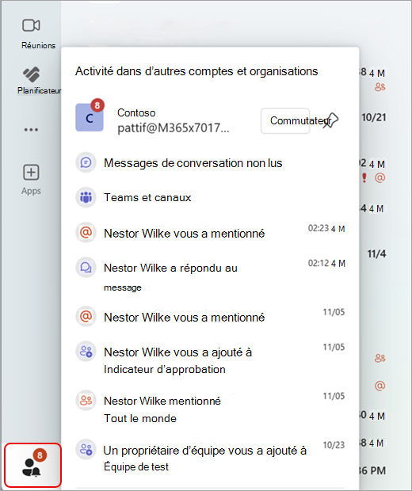
Task: Open the Planificateur app
Action: coord(32,80)
